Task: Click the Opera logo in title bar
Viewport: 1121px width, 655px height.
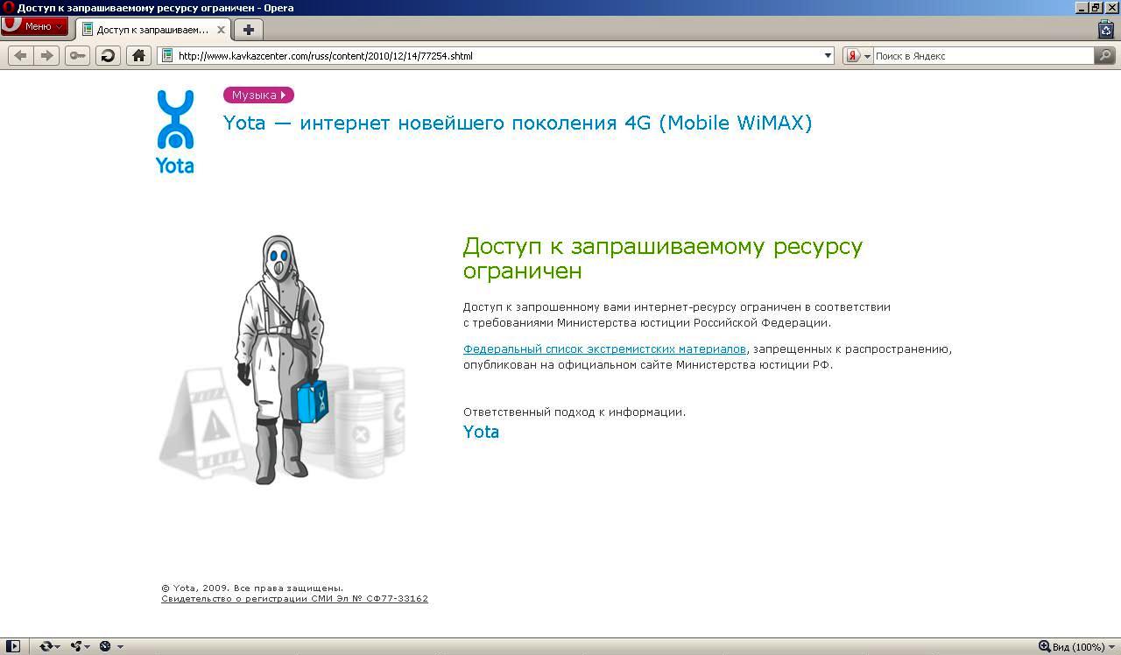Action: pyautogui.click(x=8, y=8)
